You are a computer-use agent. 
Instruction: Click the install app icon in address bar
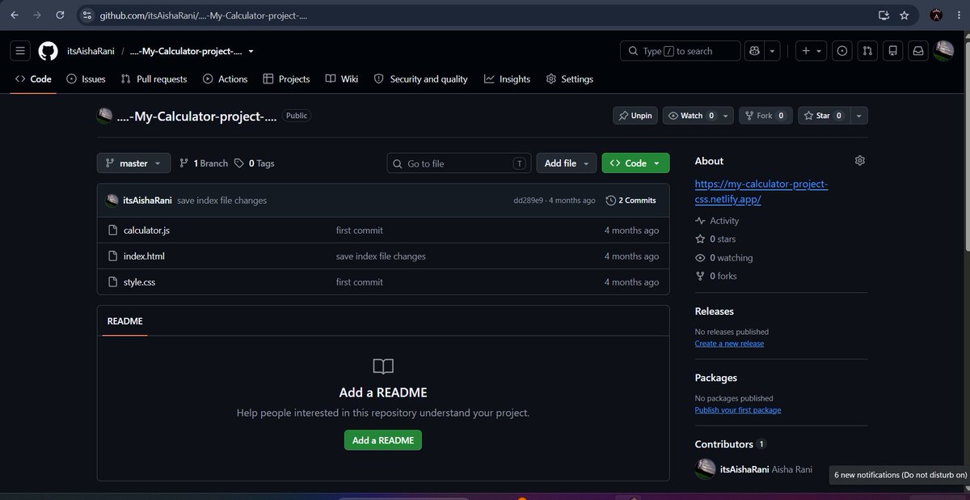884,15
